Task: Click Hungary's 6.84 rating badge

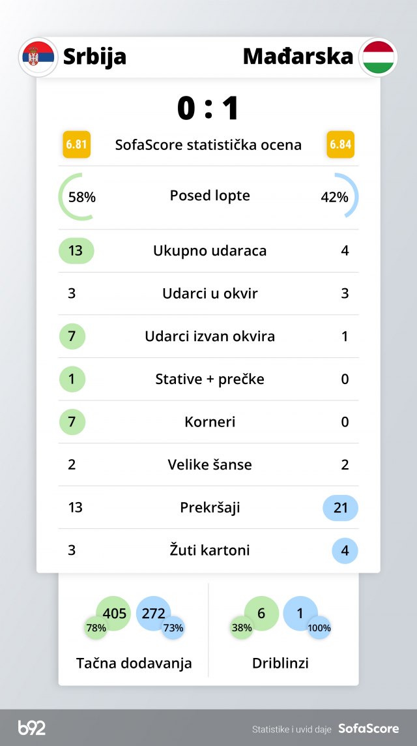Action: pos(341,144)
